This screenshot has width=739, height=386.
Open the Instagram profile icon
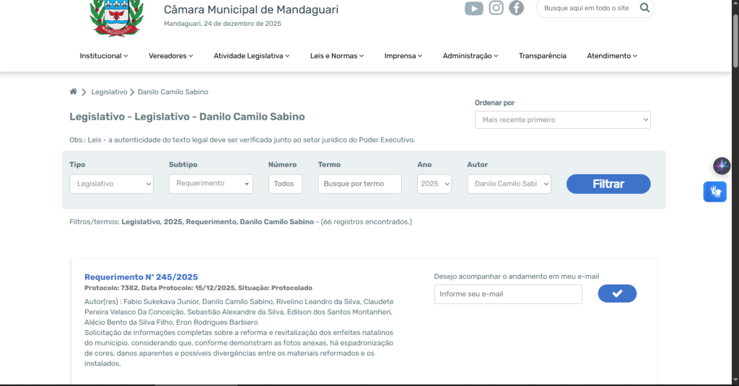tap(496, 8)
